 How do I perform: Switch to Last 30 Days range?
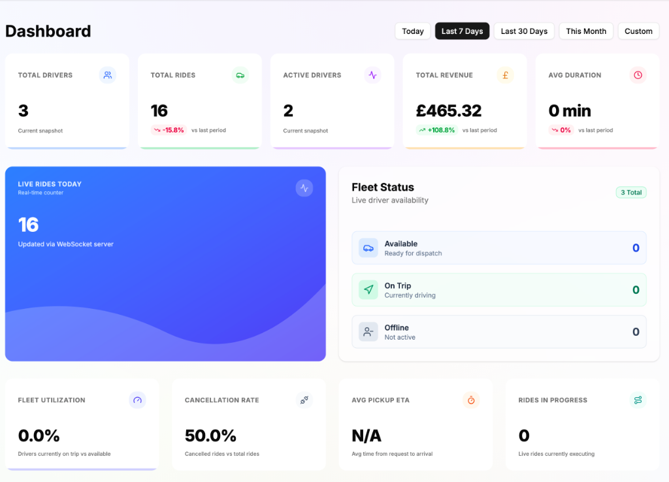click(524, 31)
